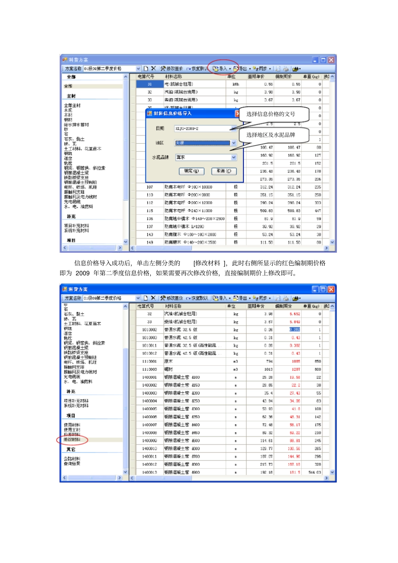Select 使用材料 in the red-price window category list
Viewport: 398px width, 563px height.
[x=72, y=425]
